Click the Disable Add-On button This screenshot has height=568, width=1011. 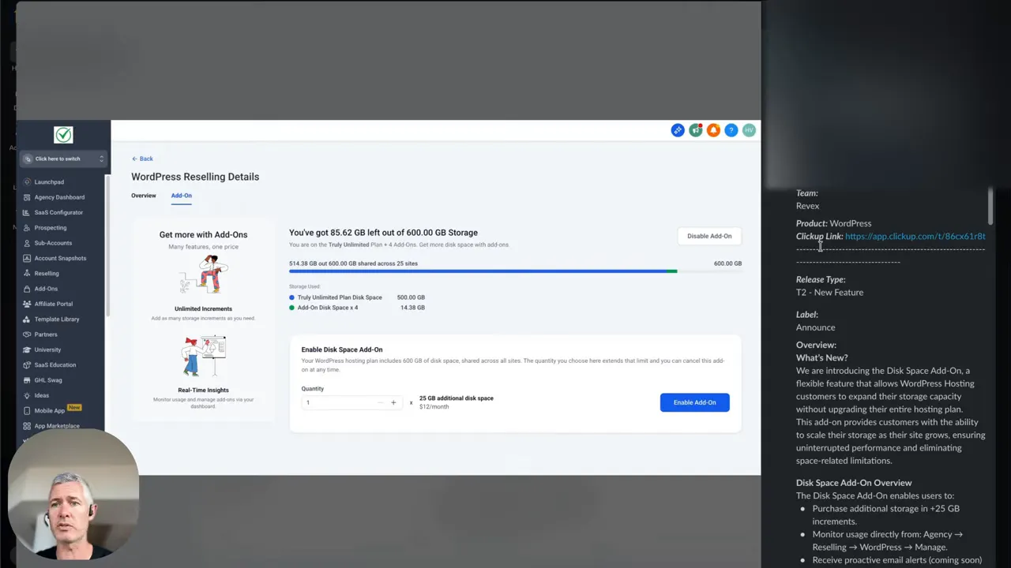[709, 236]
